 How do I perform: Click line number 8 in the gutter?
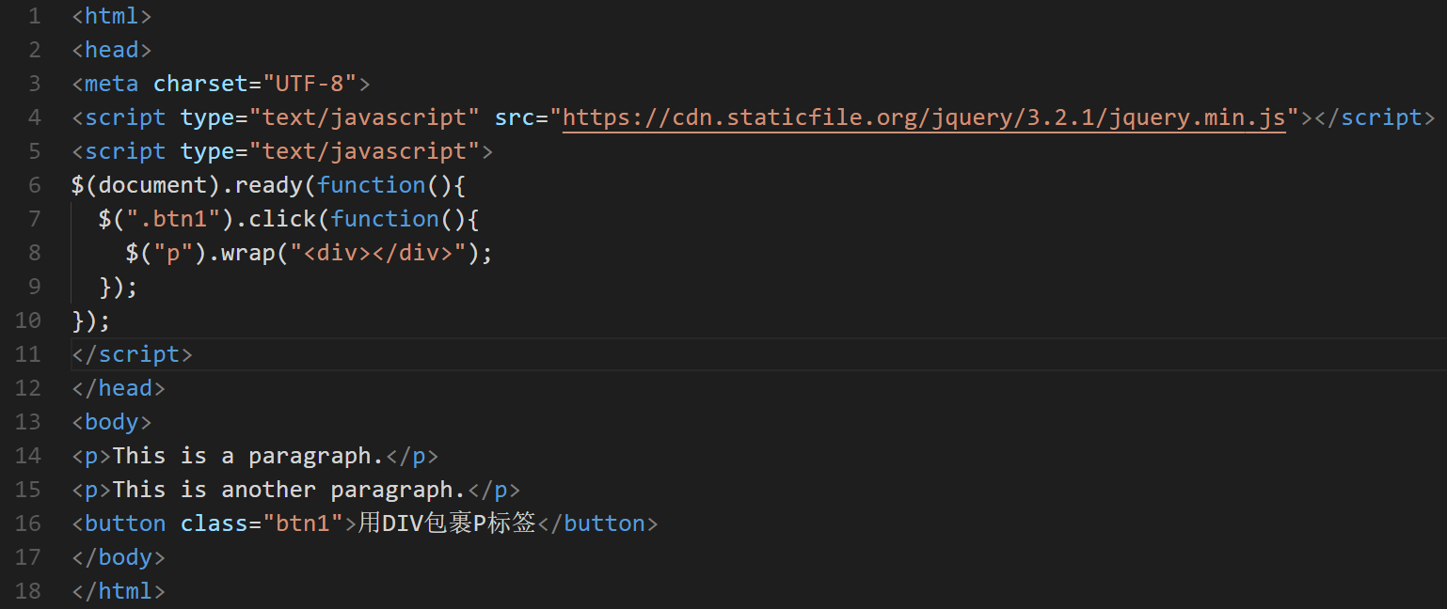(35, 252)
